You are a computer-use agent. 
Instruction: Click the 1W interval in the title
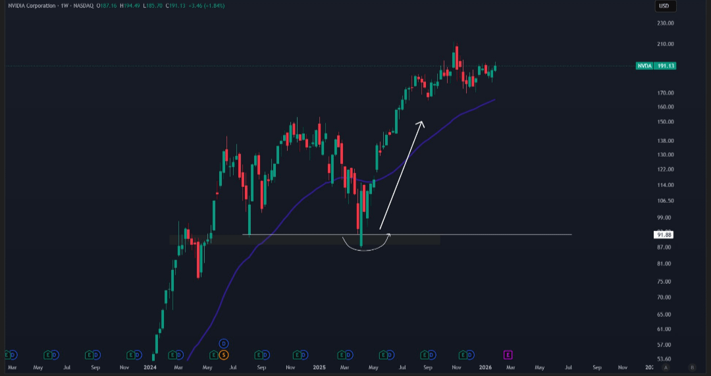[65, 6]
